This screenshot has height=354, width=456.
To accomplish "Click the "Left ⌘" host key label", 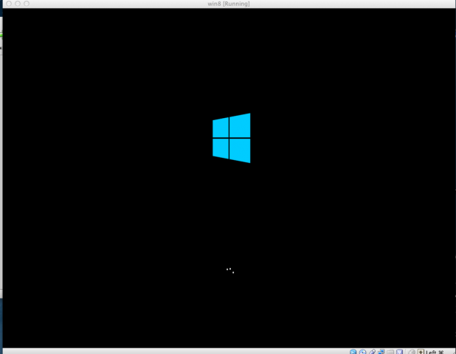I will [435, 353].
